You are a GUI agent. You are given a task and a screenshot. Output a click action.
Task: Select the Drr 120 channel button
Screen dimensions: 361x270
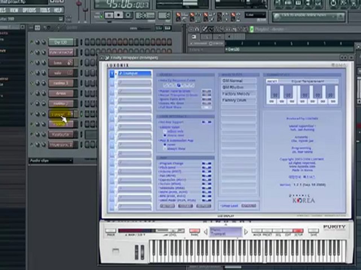coord(61,42)
